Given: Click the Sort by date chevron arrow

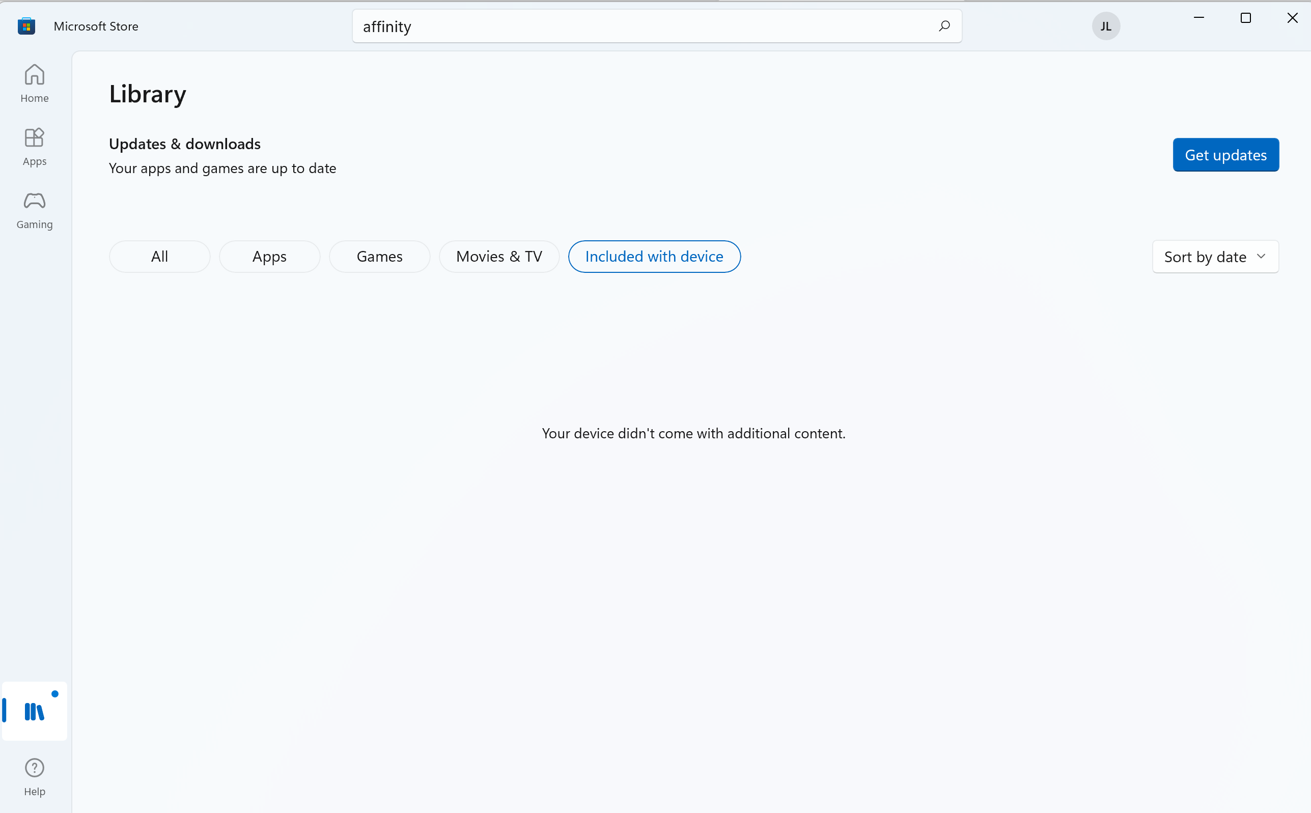Looking at the screenshot, I should coord(1261,256).
